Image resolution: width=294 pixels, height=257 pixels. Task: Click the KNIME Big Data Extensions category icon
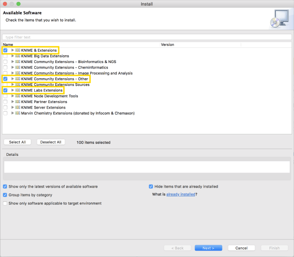pyautogui.click(x=18, y=56)
